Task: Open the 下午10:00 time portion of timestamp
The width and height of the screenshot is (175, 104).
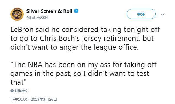Action: pos(19,99)
